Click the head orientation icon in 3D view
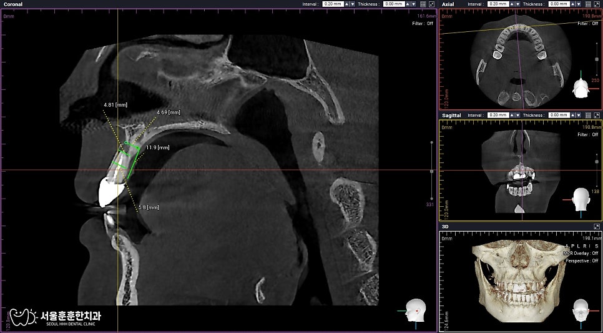The width and height of the screenshot is (603, 333). tap(581, 311)
